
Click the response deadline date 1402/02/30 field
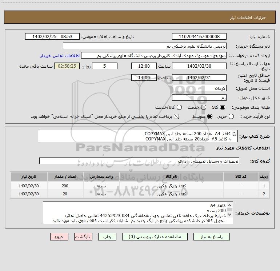(199, 66)
